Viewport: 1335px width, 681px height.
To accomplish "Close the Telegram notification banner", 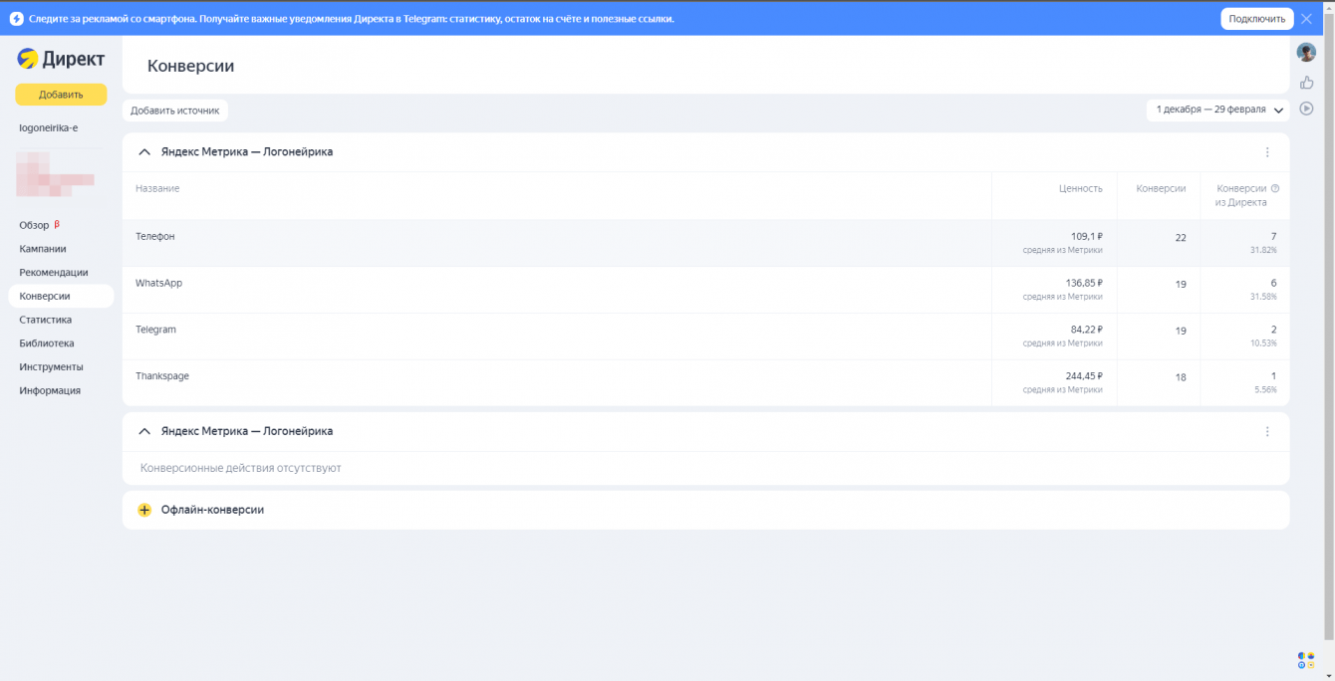I will pos(1306,18).
